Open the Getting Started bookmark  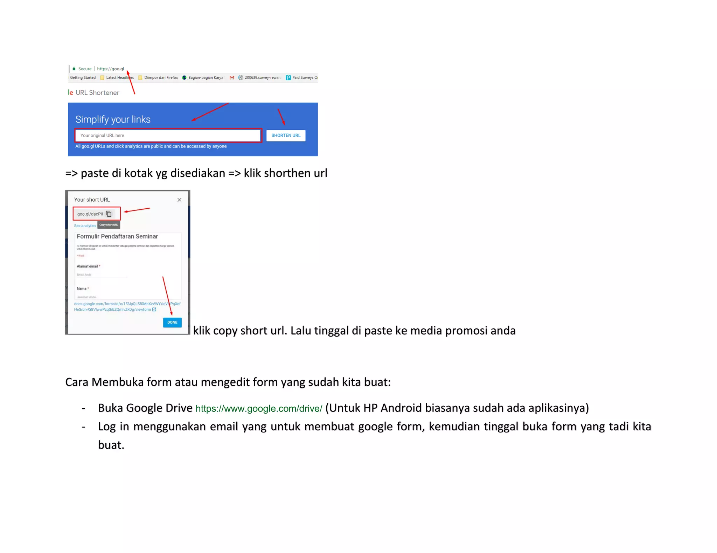click(x=83, y=78)
